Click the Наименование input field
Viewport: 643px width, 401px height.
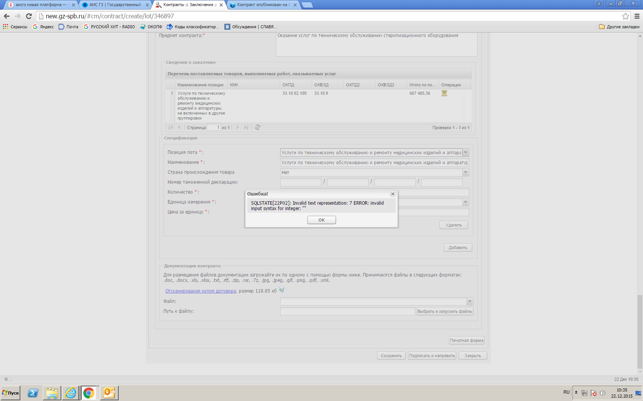375,162
